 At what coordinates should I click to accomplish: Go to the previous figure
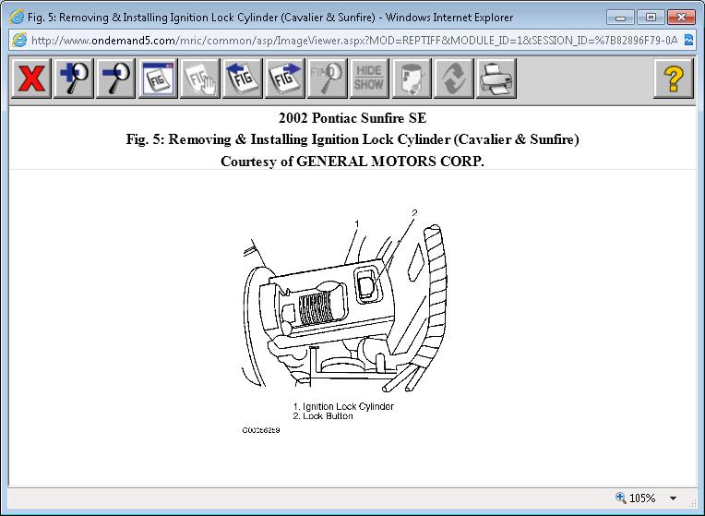(x=243, y=78)
